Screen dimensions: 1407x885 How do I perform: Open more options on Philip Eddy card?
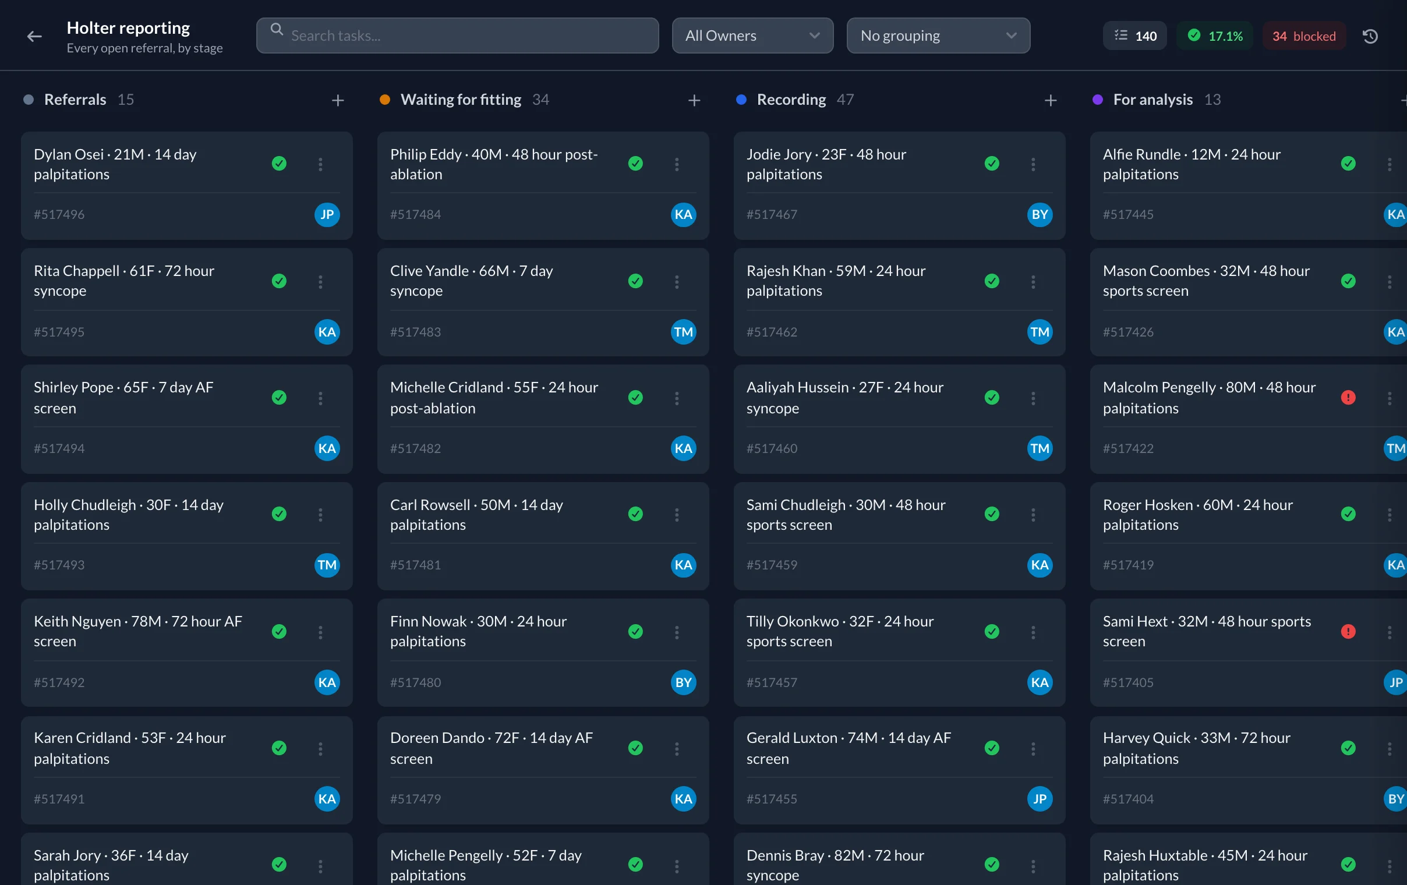[677, 164]
